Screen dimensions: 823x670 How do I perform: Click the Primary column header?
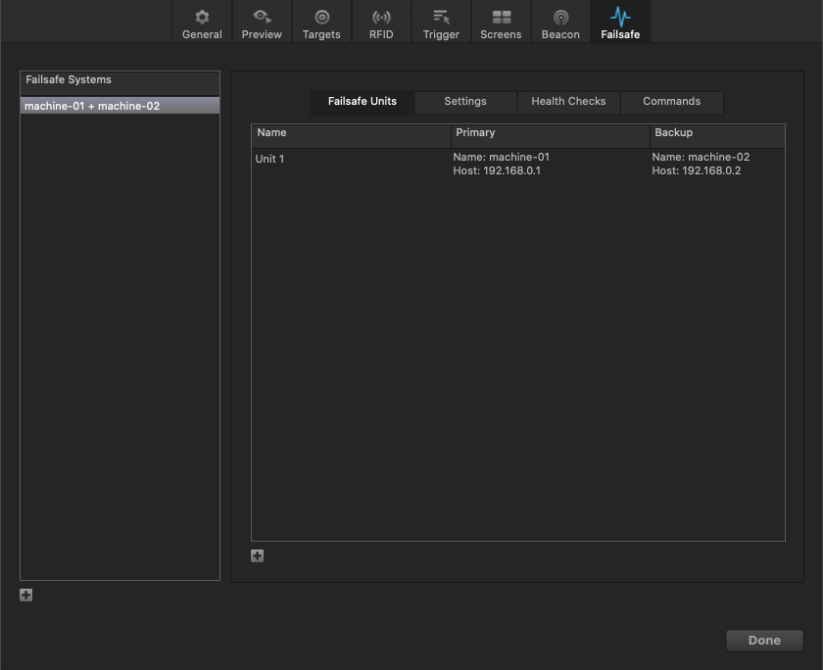click(551, 136)
